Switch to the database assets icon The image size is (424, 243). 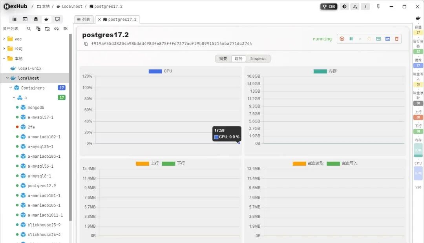[x=36, y=19]
